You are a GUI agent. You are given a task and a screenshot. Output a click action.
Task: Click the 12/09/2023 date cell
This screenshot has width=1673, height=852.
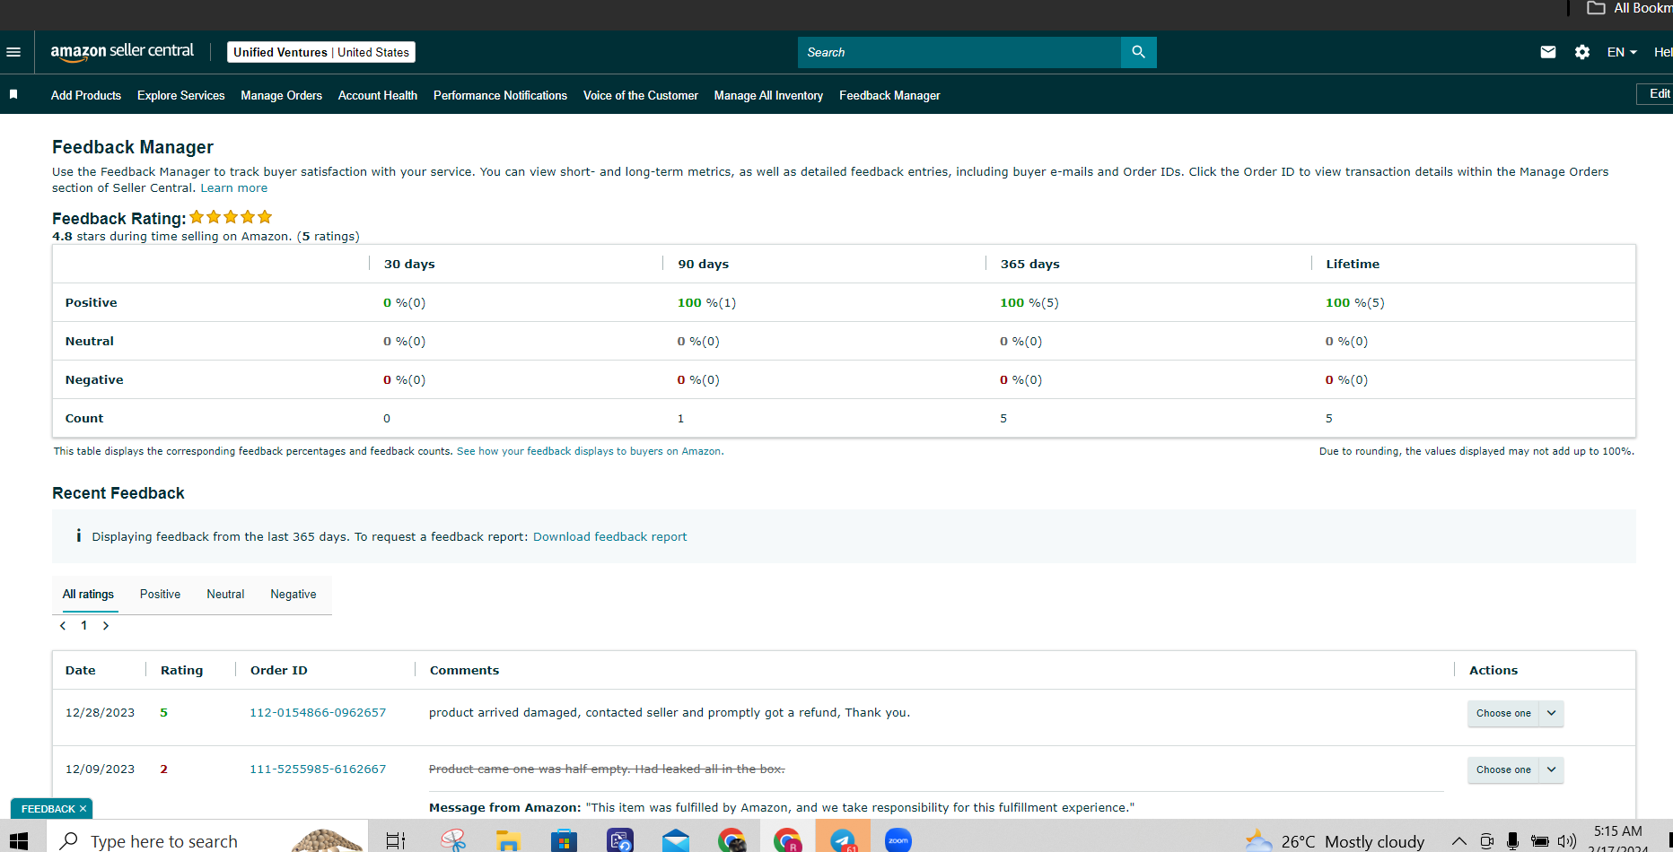(100, 769)
